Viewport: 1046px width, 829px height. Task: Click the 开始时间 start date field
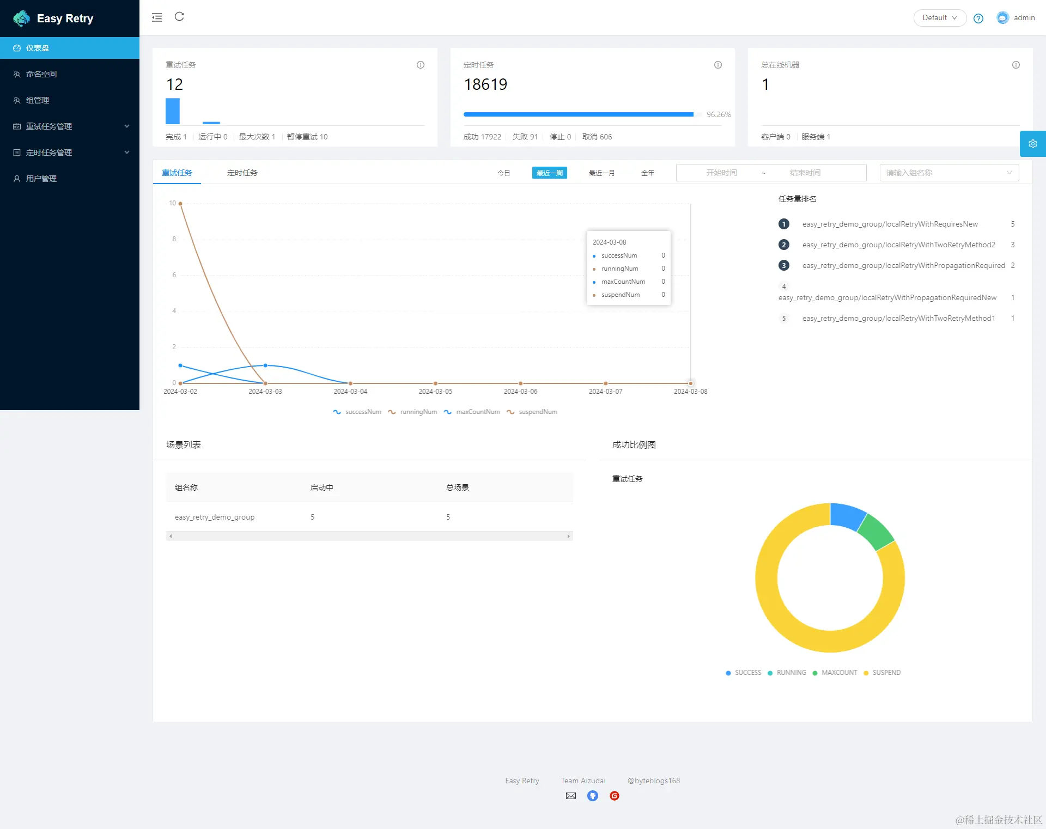721,173
